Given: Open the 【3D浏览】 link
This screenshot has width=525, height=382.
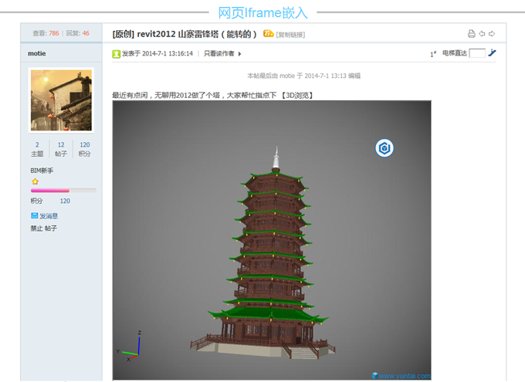Looking at the screenshot, I should coord(296,95).
